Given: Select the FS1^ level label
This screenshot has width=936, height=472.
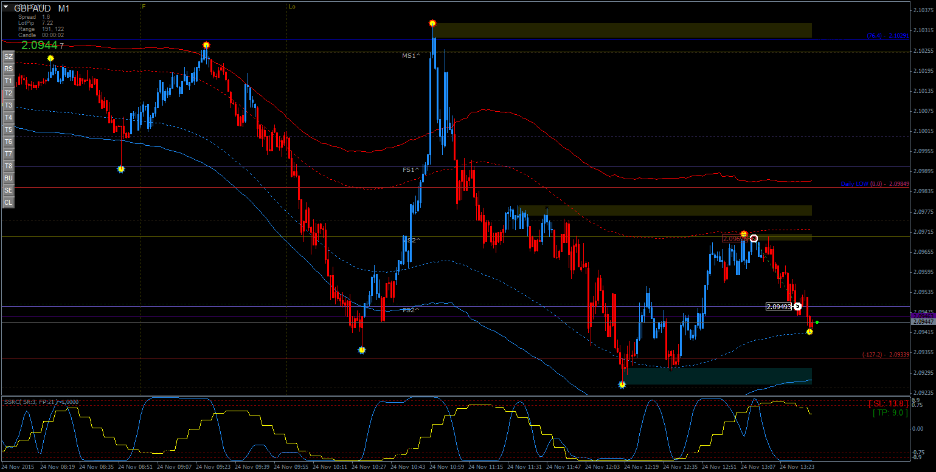Looking at the screenshot, I should [x=411, y=169].
